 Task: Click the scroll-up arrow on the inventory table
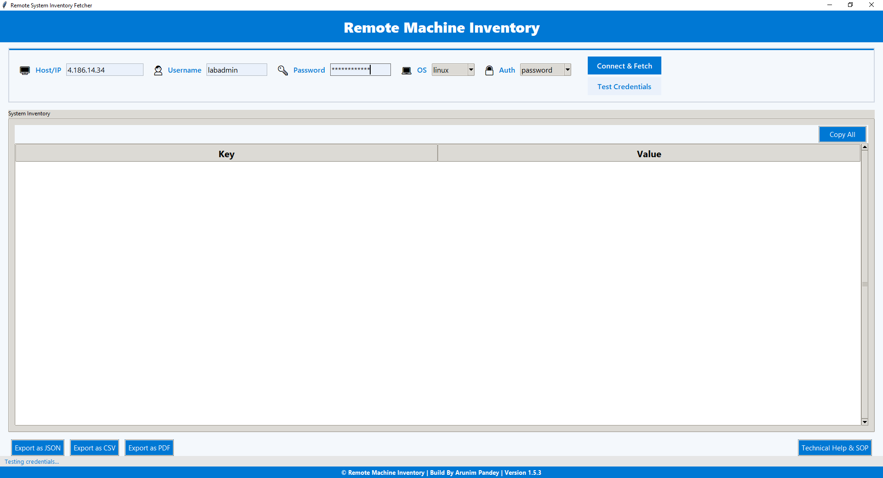tap(865, 147)
